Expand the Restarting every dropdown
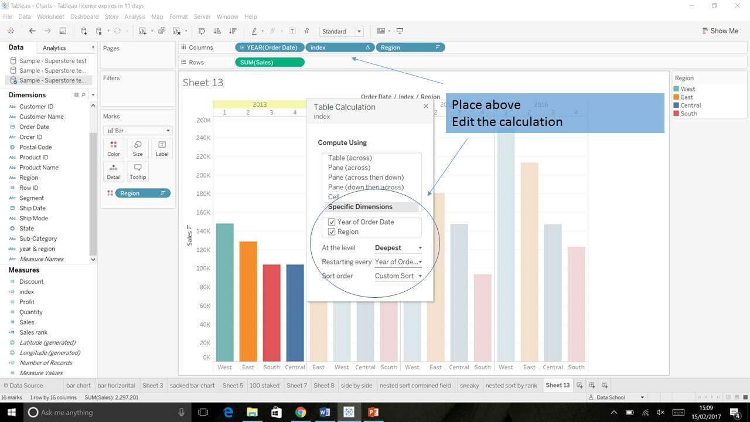This screenshot has height=422, width=750. (x=398, y=262)
